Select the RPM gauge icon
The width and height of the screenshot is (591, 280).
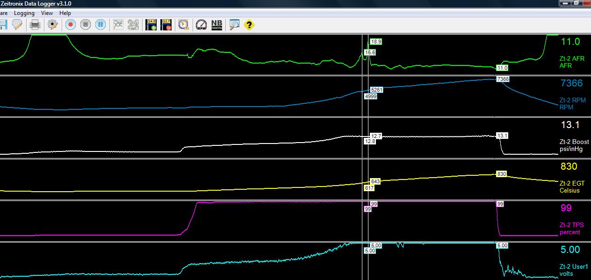click(200, 24)
